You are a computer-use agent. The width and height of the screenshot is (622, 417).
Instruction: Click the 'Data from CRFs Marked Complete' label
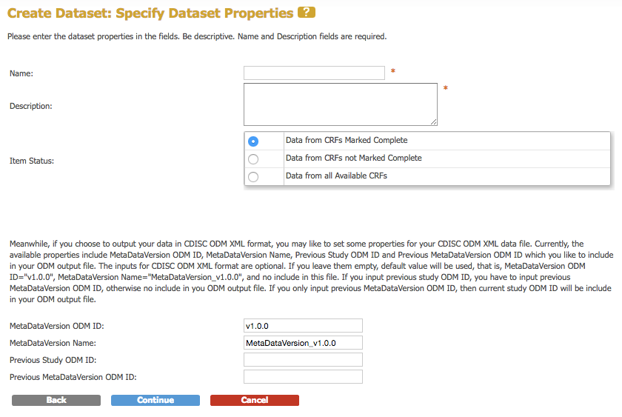347,140
